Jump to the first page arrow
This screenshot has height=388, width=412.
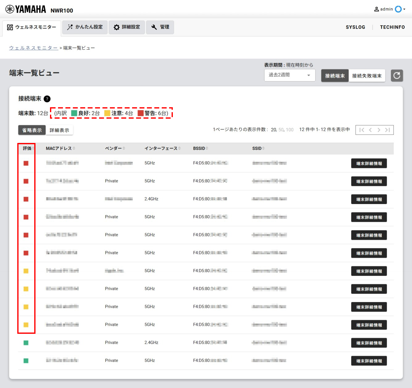coord(362,130)
